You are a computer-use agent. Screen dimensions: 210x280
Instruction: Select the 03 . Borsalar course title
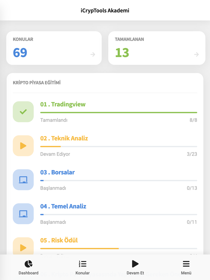tap(58, 172)
